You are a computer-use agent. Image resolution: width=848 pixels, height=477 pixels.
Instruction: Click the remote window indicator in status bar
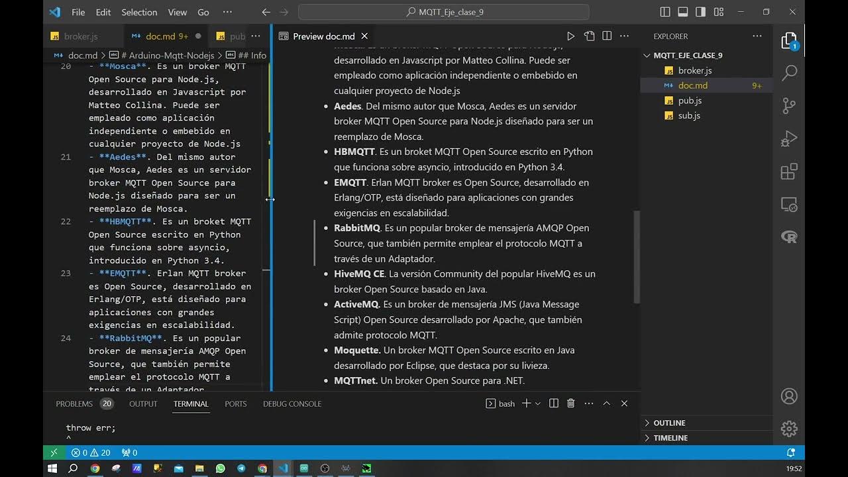click(x=54, y=452)
